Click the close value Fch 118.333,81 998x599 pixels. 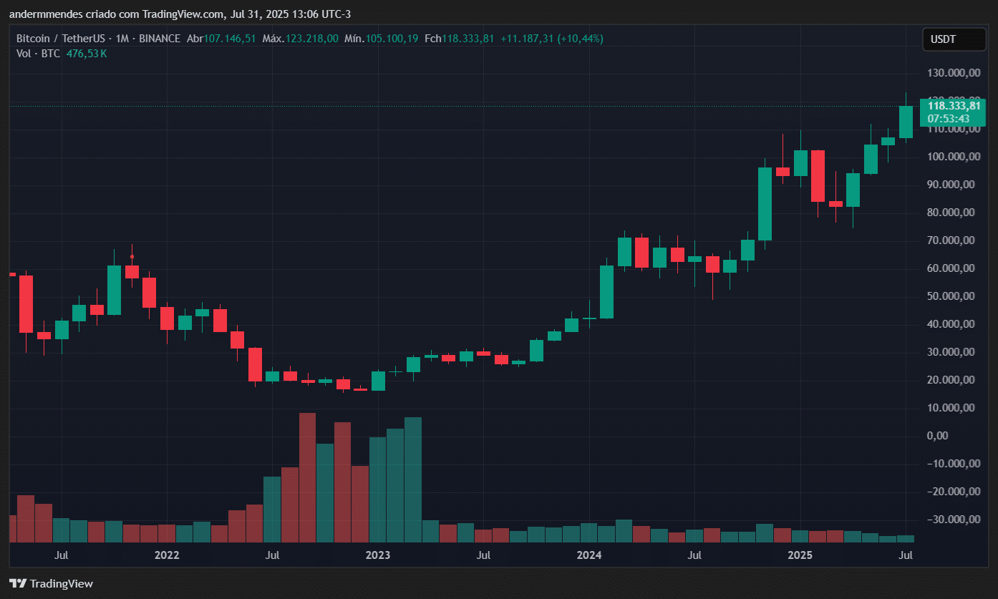point(460,39)
